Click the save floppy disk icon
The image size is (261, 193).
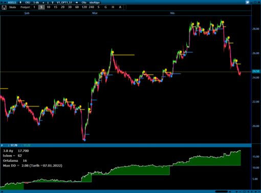pos(4,7)
